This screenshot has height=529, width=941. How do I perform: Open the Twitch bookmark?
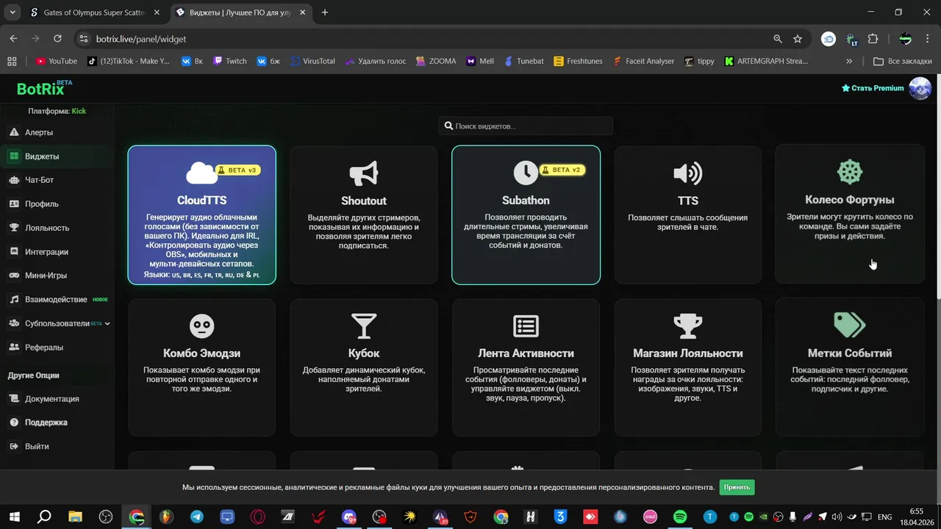click(x=229, y=61)
